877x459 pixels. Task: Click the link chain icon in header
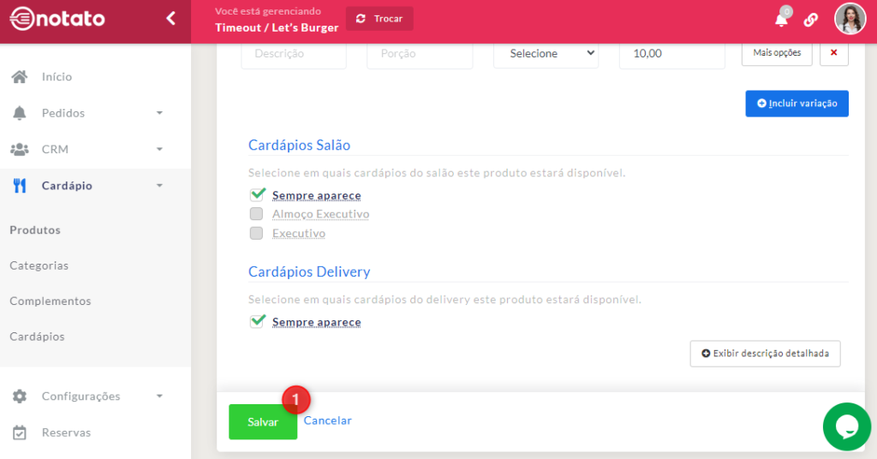(810, 20)
